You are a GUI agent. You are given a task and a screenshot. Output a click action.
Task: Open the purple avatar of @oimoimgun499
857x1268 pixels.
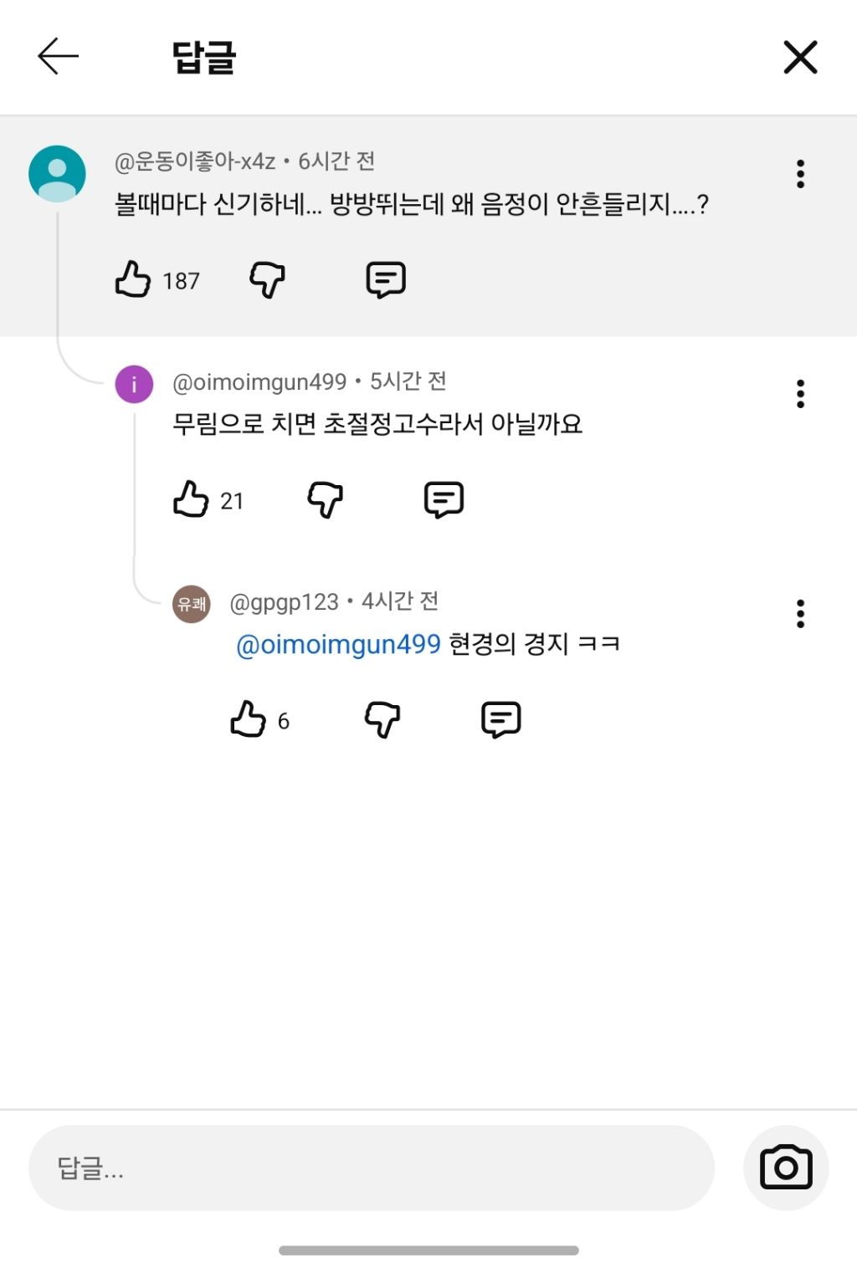(134, 385)
